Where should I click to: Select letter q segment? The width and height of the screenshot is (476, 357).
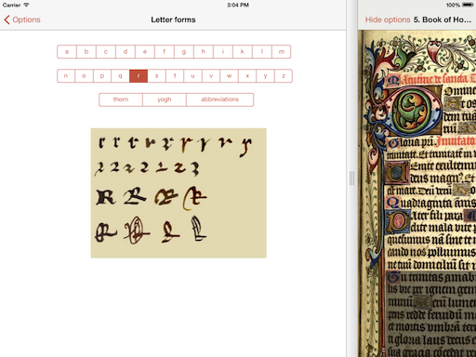point(120,76)
